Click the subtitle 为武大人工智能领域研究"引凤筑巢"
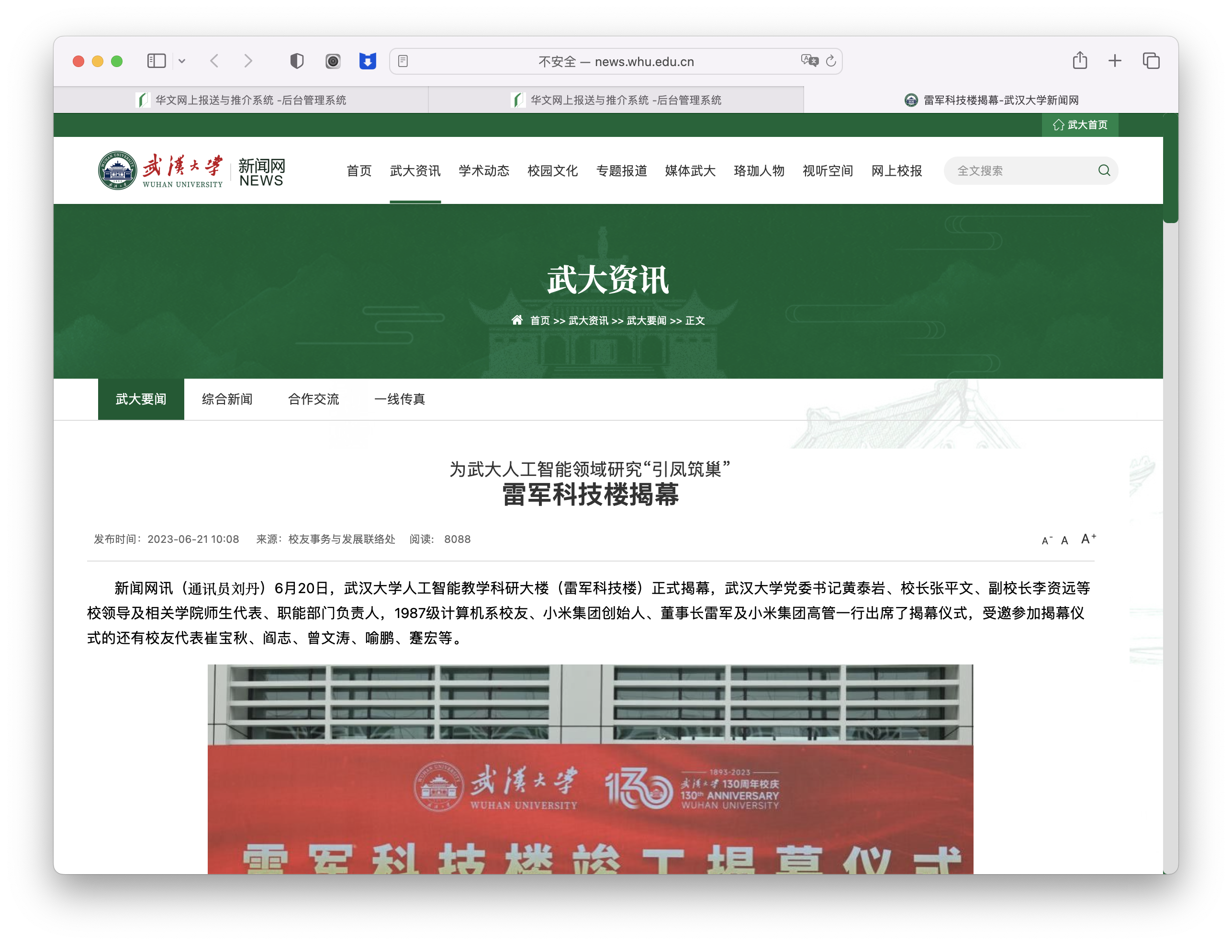Image resolution: width=1232 pixels, height=945 pixels. (x=590, y=469)
